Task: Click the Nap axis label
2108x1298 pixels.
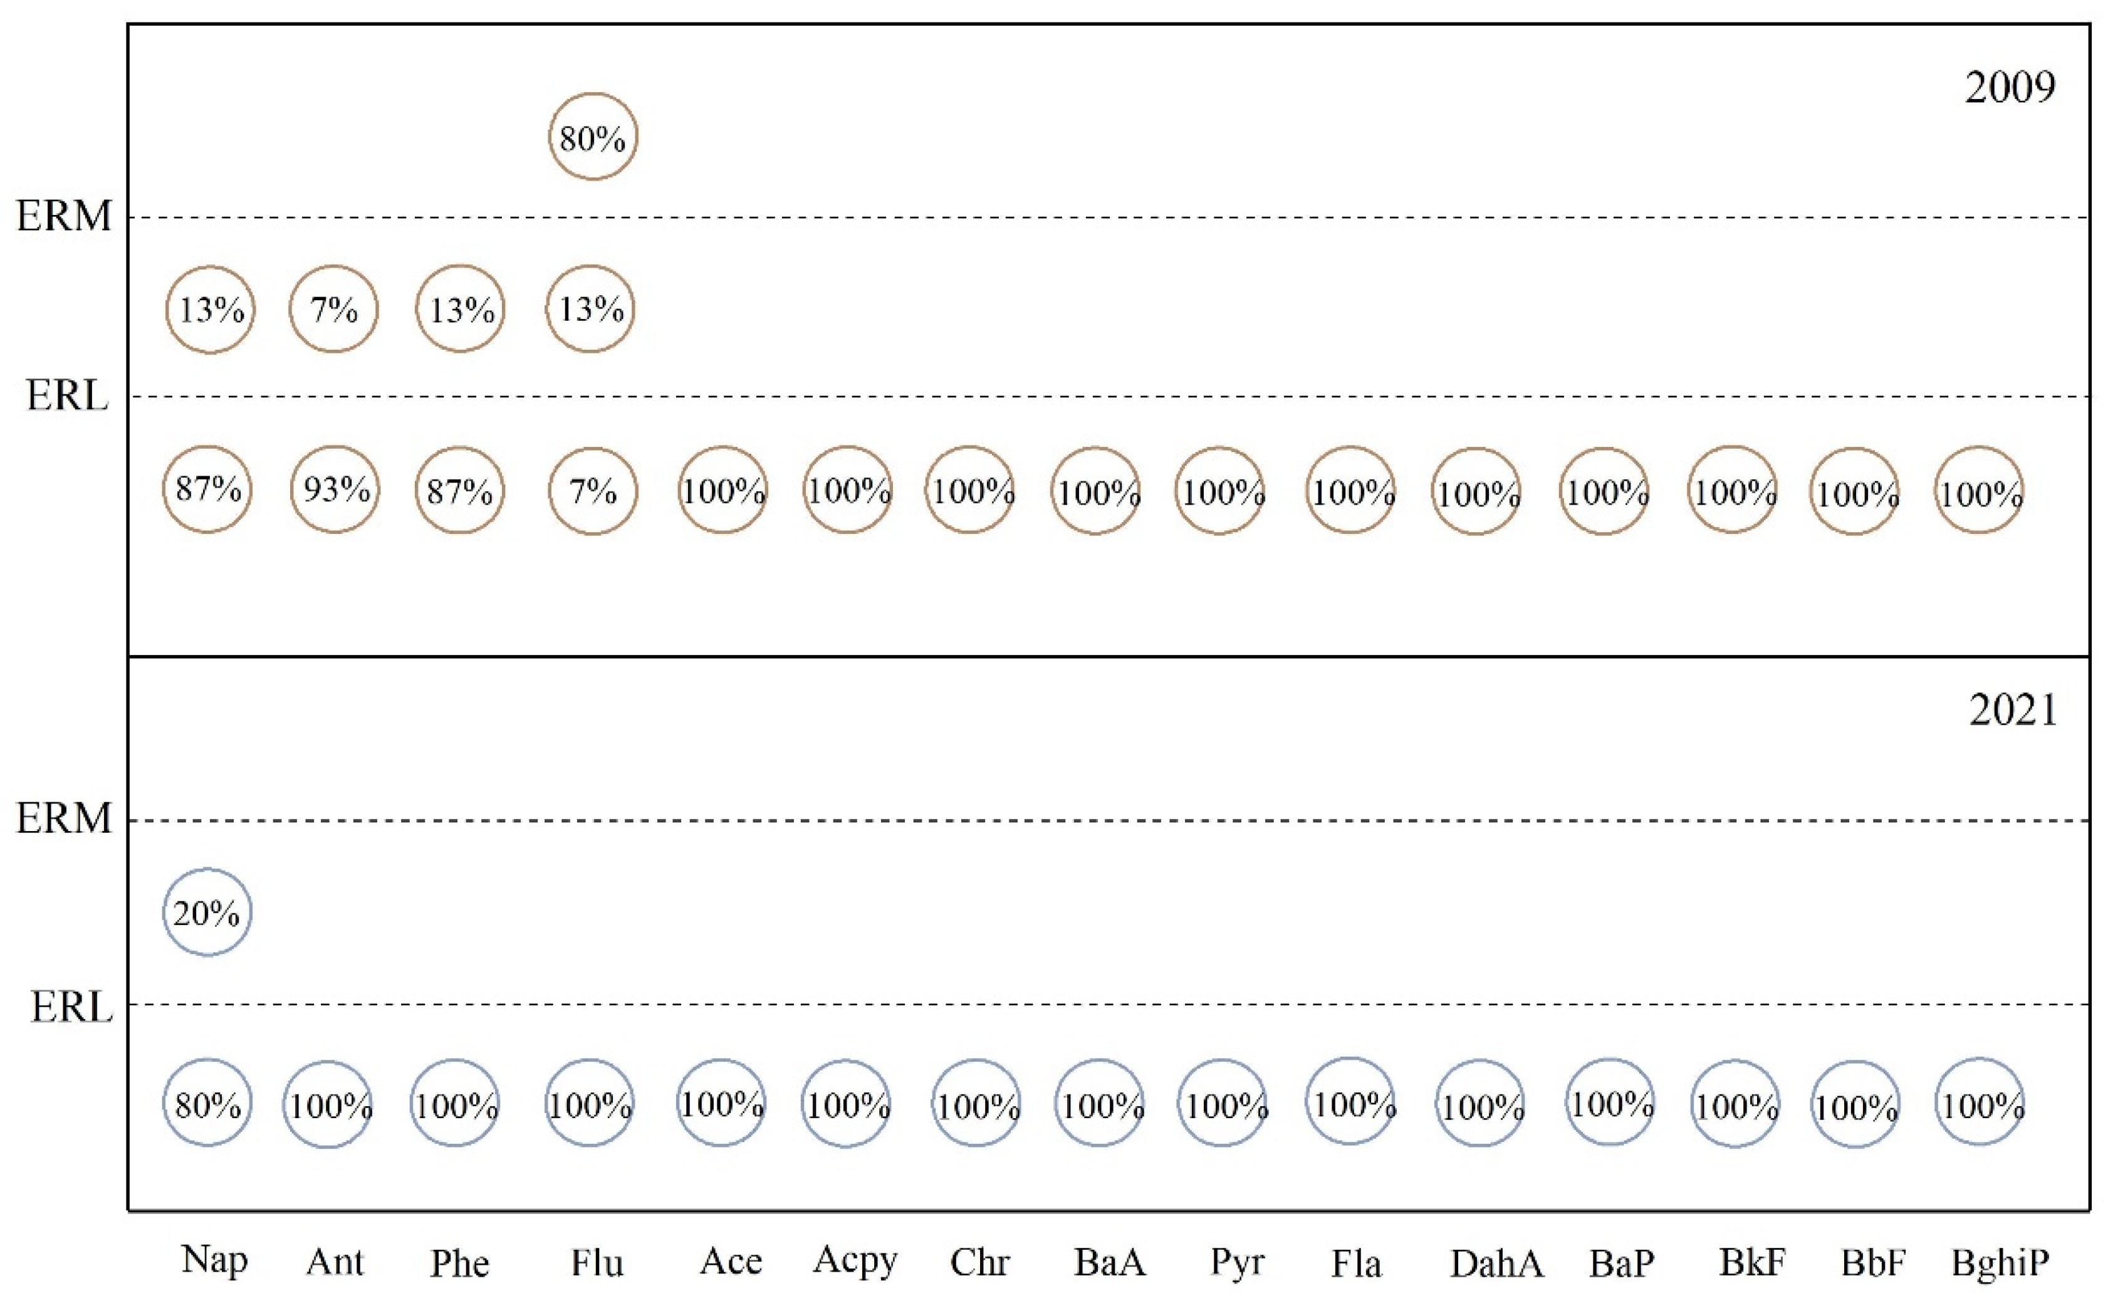Action: [214, 1260]
